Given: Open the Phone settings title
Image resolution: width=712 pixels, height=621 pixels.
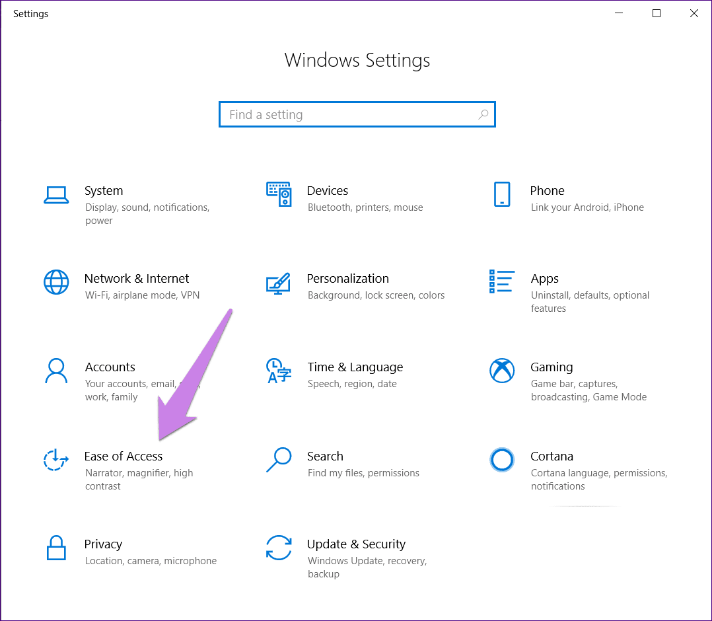Looking at the screenshot, I should coord(547,190).
